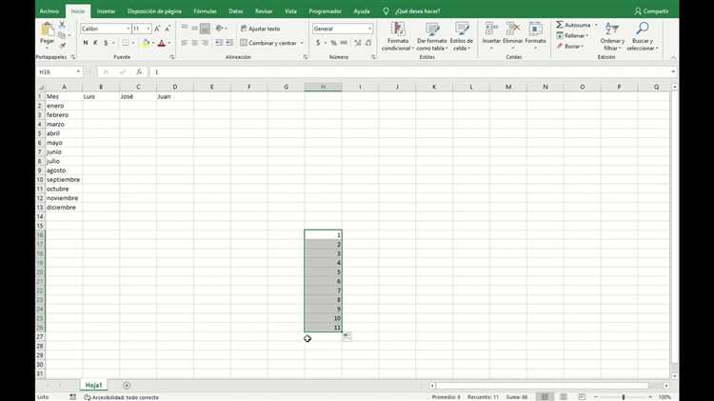The width and height of the screenshot is (714, 401).
Task: Toggle bold with the N button
Action: (85, 43)
